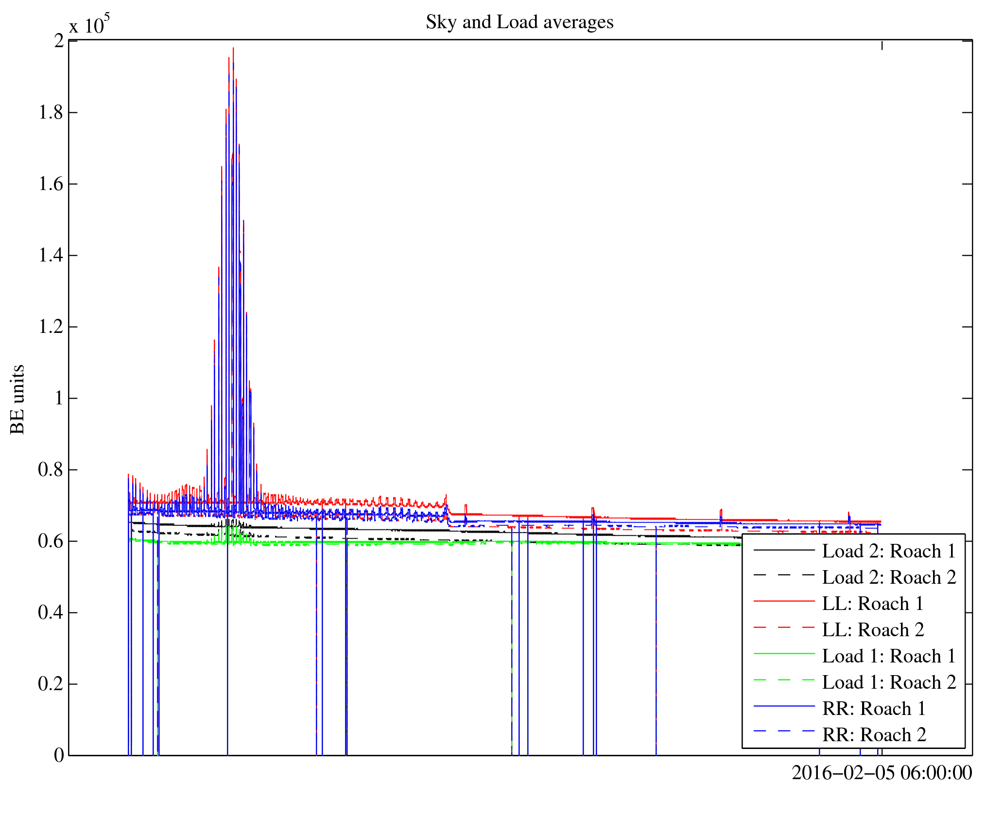Click the y-axis tick label '0.6'

(51, 541)
